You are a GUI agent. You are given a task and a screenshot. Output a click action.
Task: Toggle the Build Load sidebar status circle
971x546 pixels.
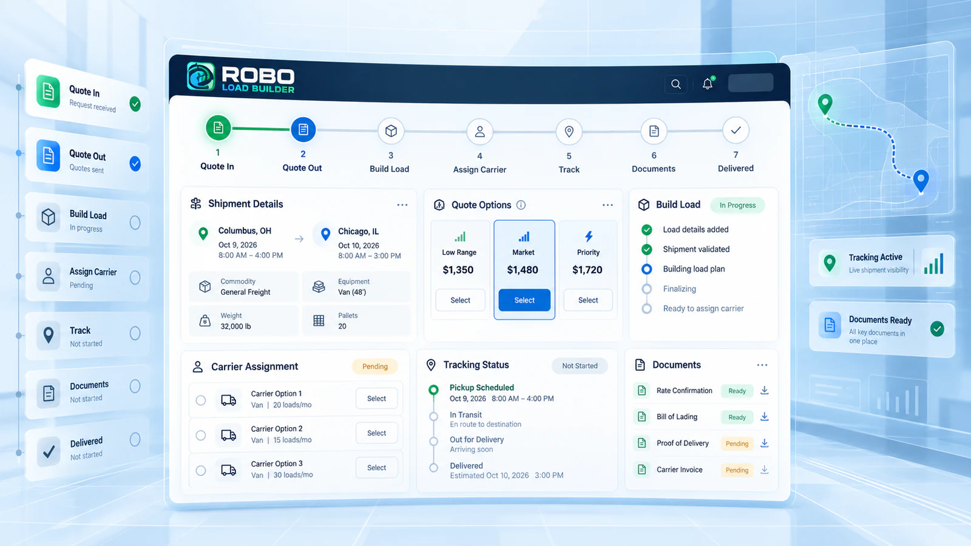point(135,223)
